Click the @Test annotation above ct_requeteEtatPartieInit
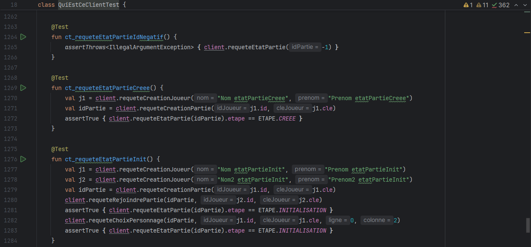531x247 pixels. click(60, 149)
